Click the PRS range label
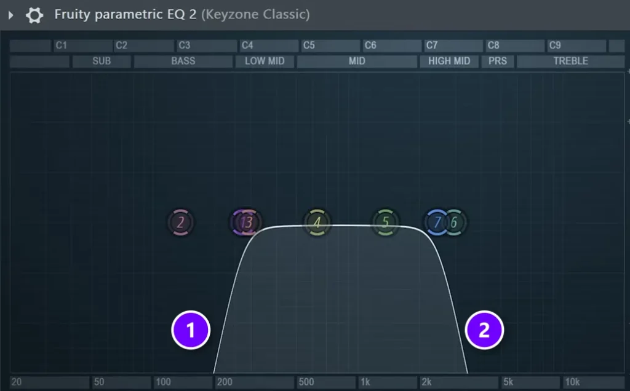This screenshot has height=391, width=630. (497, 61)
